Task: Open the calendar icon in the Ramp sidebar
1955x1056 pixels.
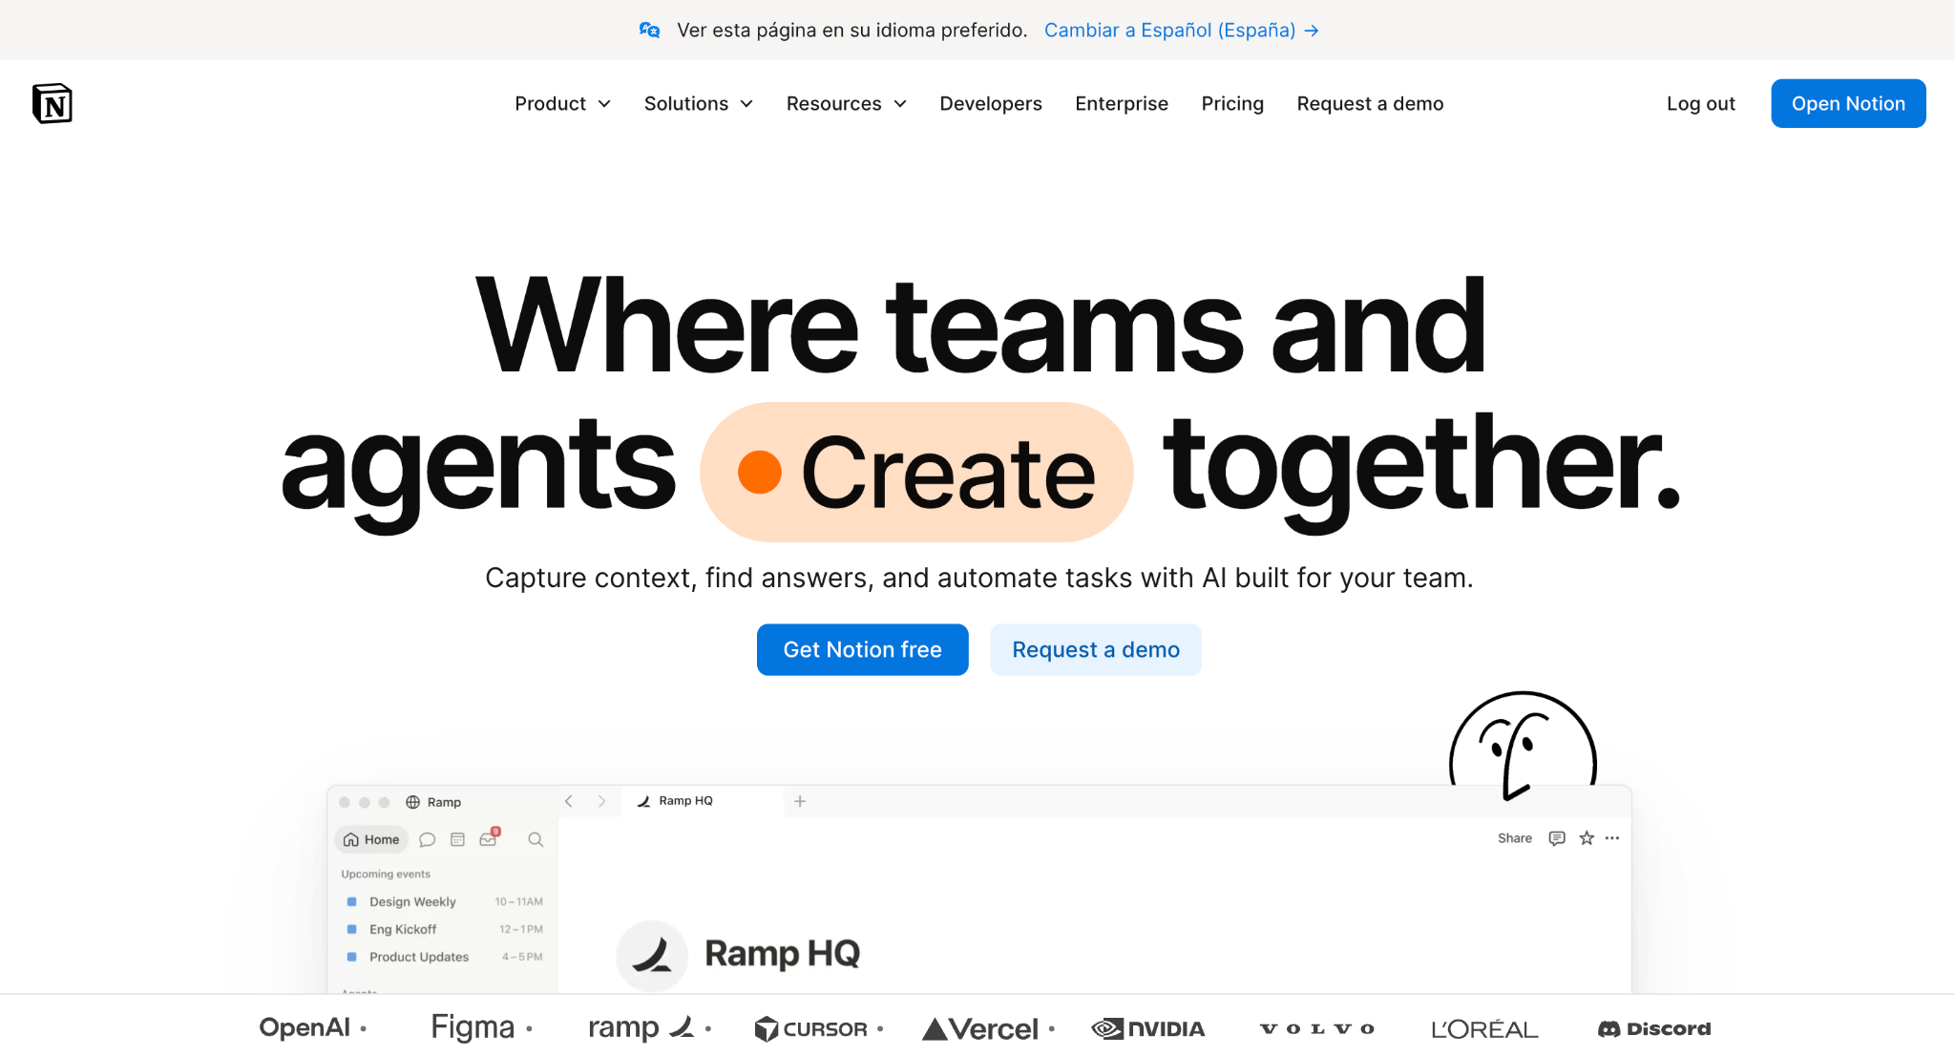Action: click(457, 839)
